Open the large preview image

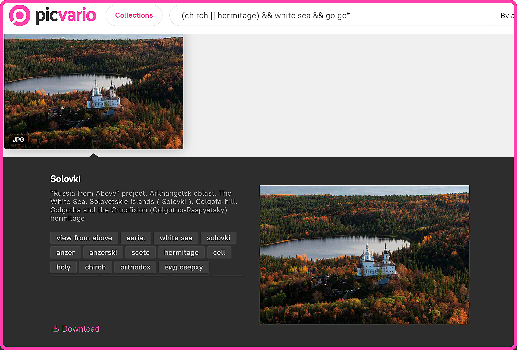(x=364, y=255)
